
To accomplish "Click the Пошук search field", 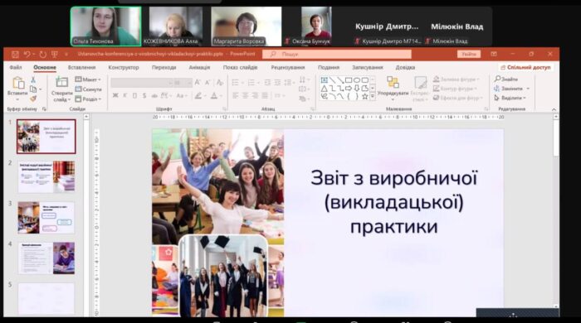I will click(x=337, y=55).
